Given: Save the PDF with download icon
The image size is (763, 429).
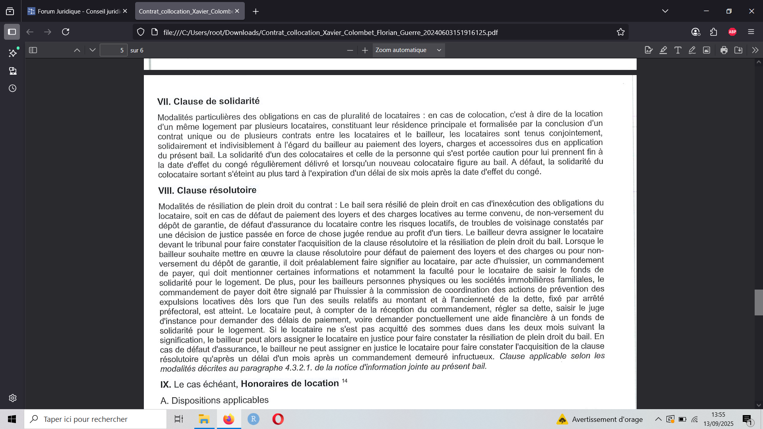Looking at the screenshot, I should 738,50.
